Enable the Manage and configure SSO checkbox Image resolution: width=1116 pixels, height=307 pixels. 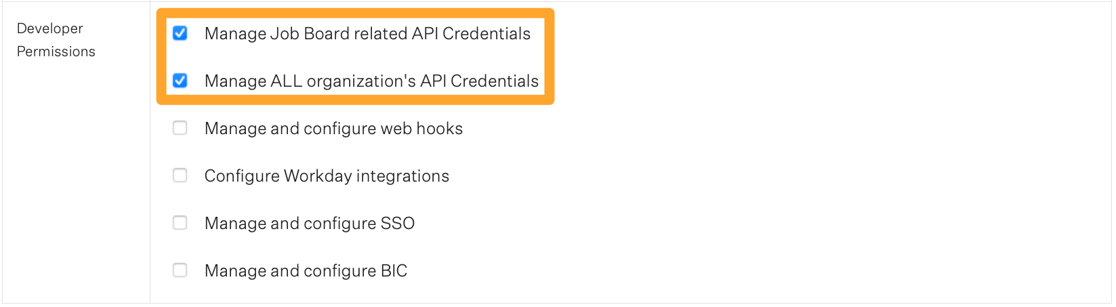point(180,223)
